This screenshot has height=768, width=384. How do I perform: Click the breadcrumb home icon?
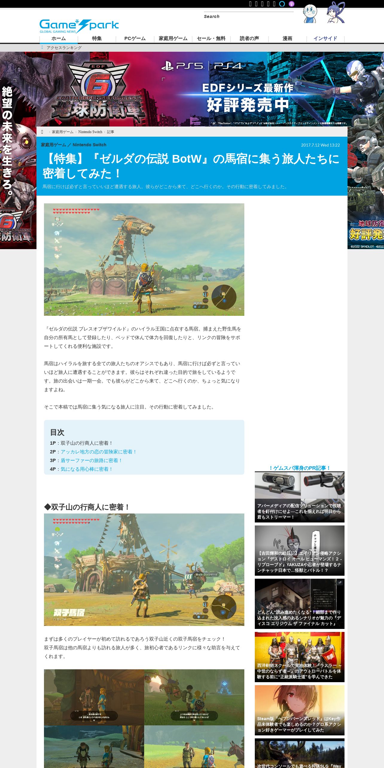coord(42,132)
